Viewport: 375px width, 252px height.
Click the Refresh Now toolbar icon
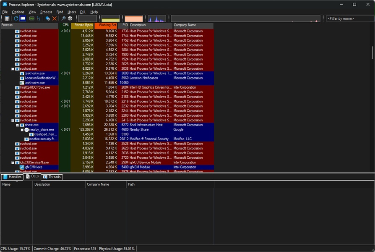(16, 18)
